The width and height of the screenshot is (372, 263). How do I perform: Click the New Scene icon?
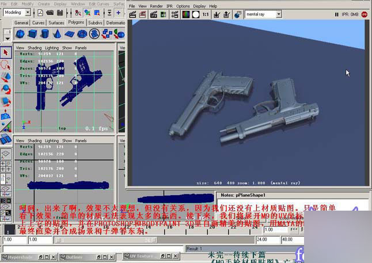click(x=40, y=13)
